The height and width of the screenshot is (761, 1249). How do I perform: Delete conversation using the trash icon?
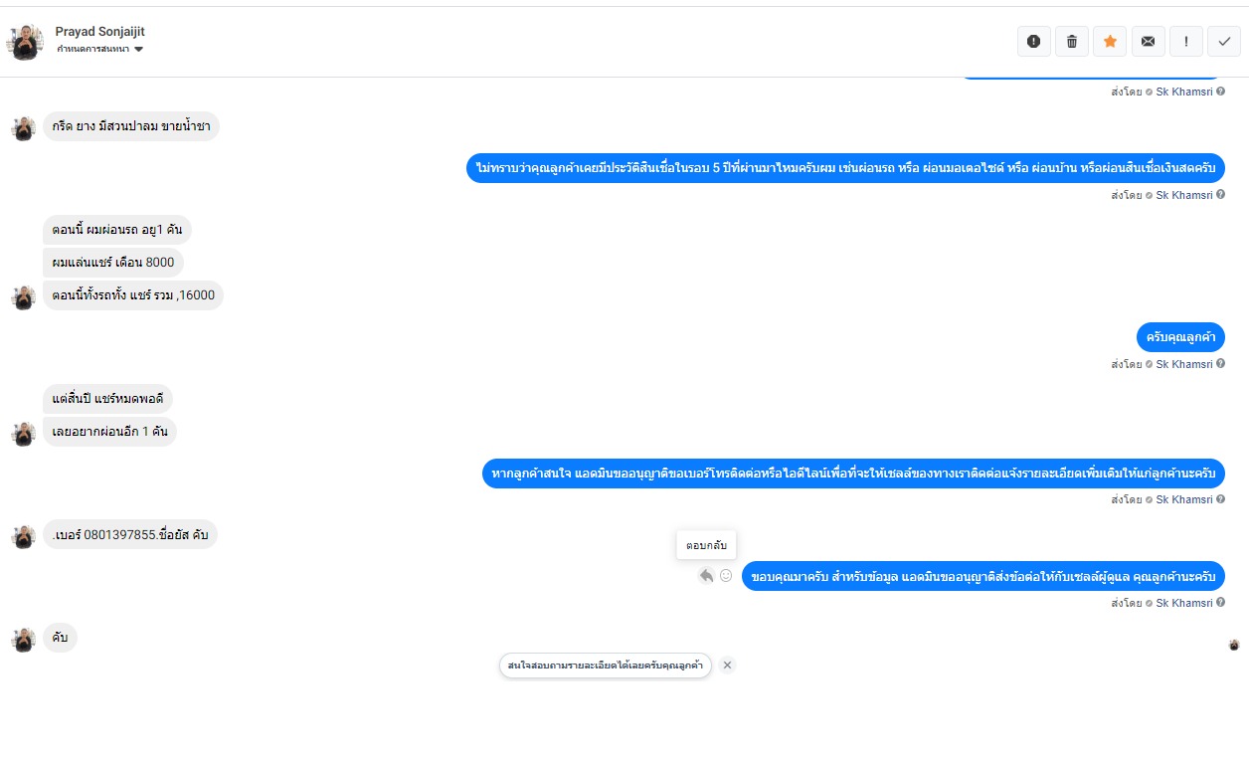1072,42
